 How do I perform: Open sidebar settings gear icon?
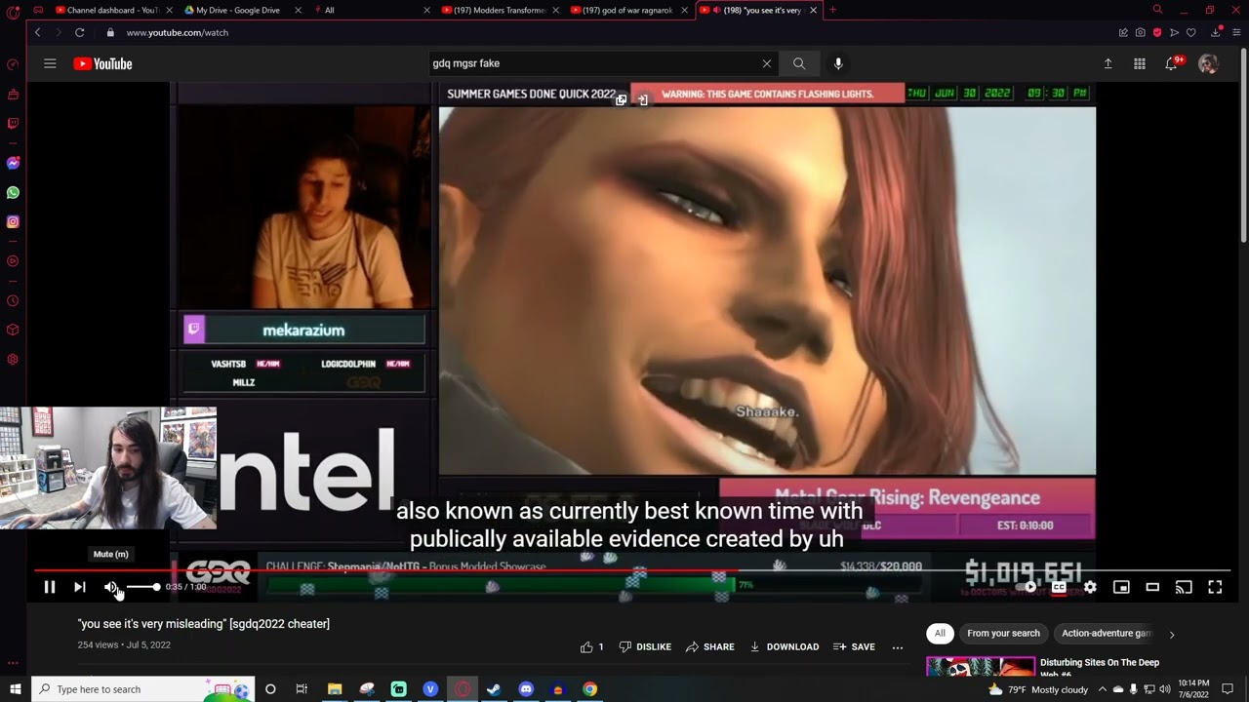coord(13,359)
